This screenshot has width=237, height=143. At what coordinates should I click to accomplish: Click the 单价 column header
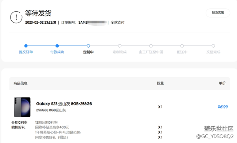222,83
